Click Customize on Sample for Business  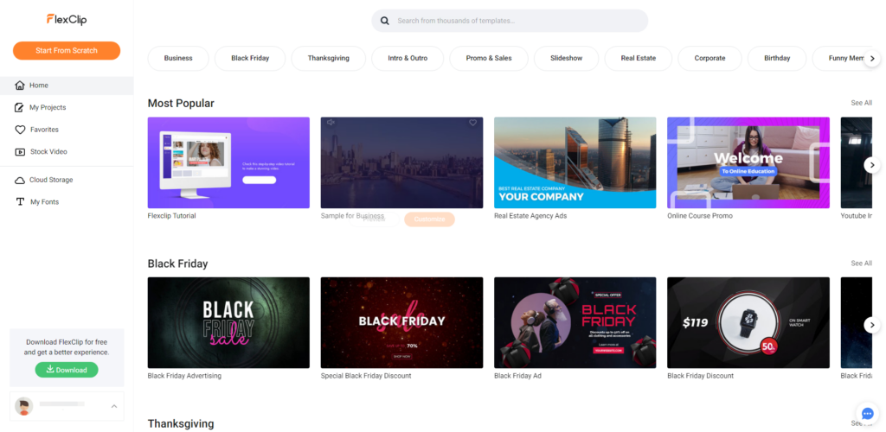click(429, 219)
